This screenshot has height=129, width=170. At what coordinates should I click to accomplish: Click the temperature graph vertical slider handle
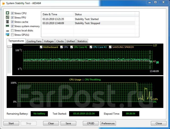click(10, 47)
